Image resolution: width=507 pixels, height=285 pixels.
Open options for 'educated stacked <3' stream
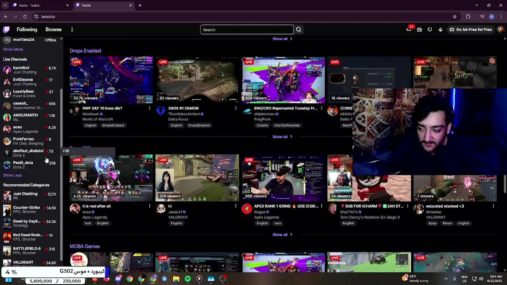coord(494,206)
